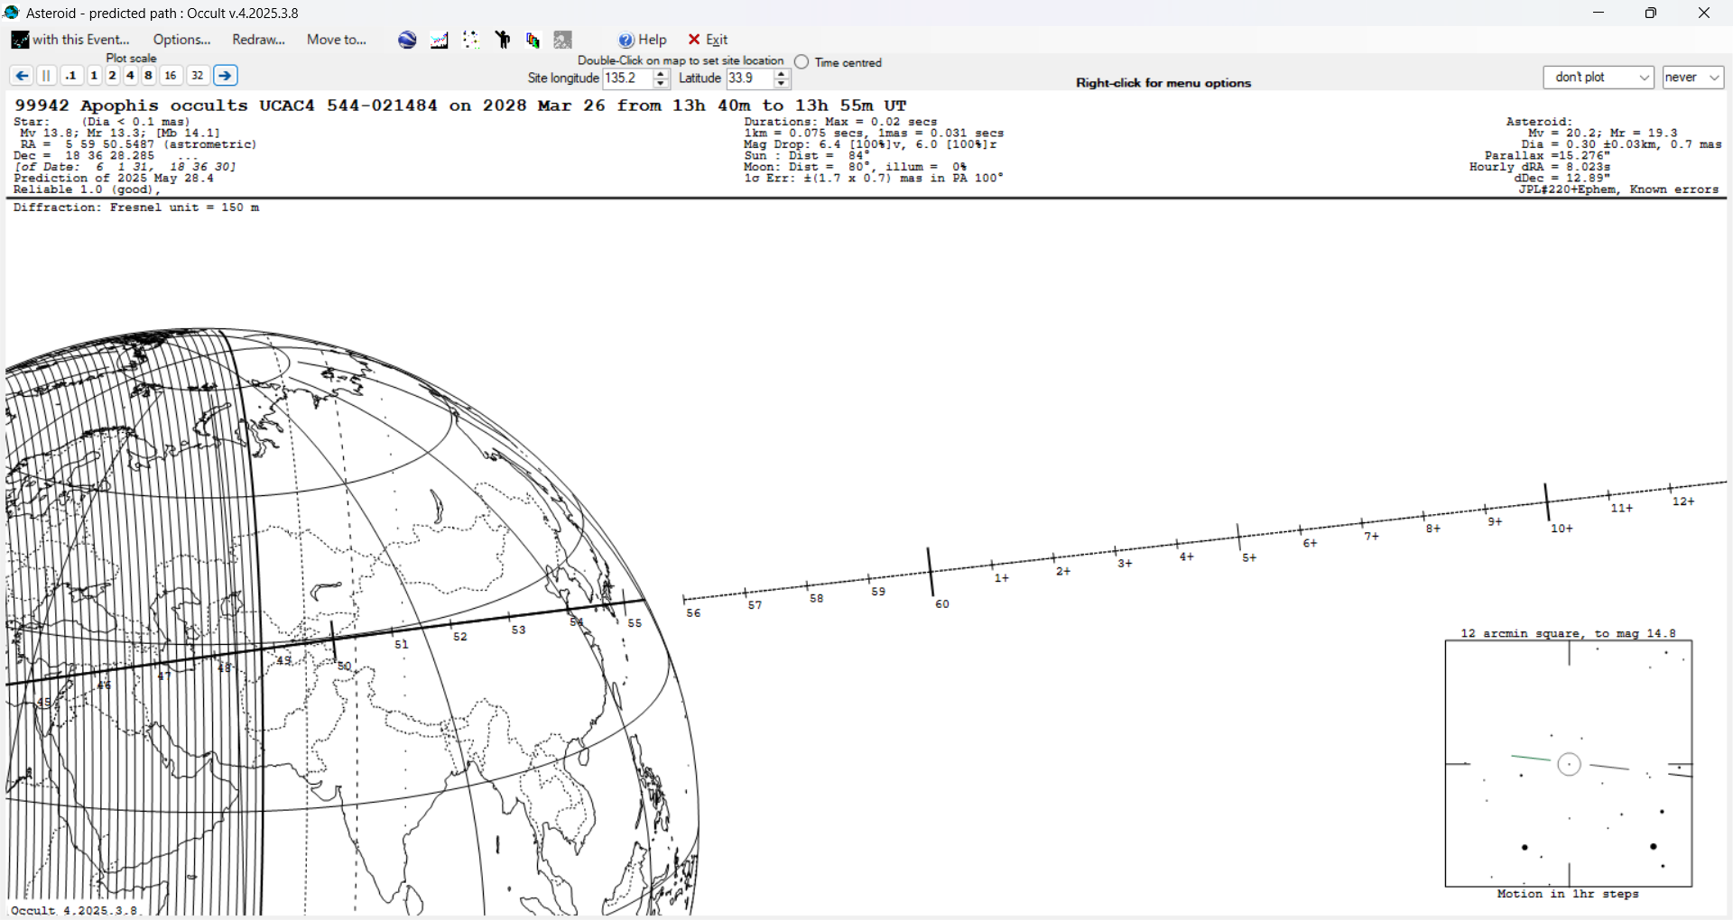The width and height of the screenshot is (1733, 920).
Task: Set plot scale to 1
Action: pos(94,76)
